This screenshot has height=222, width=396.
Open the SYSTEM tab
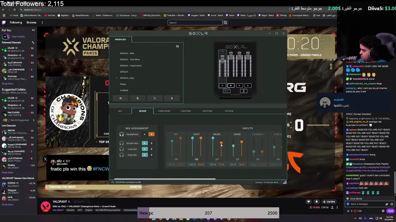(229, 111)
